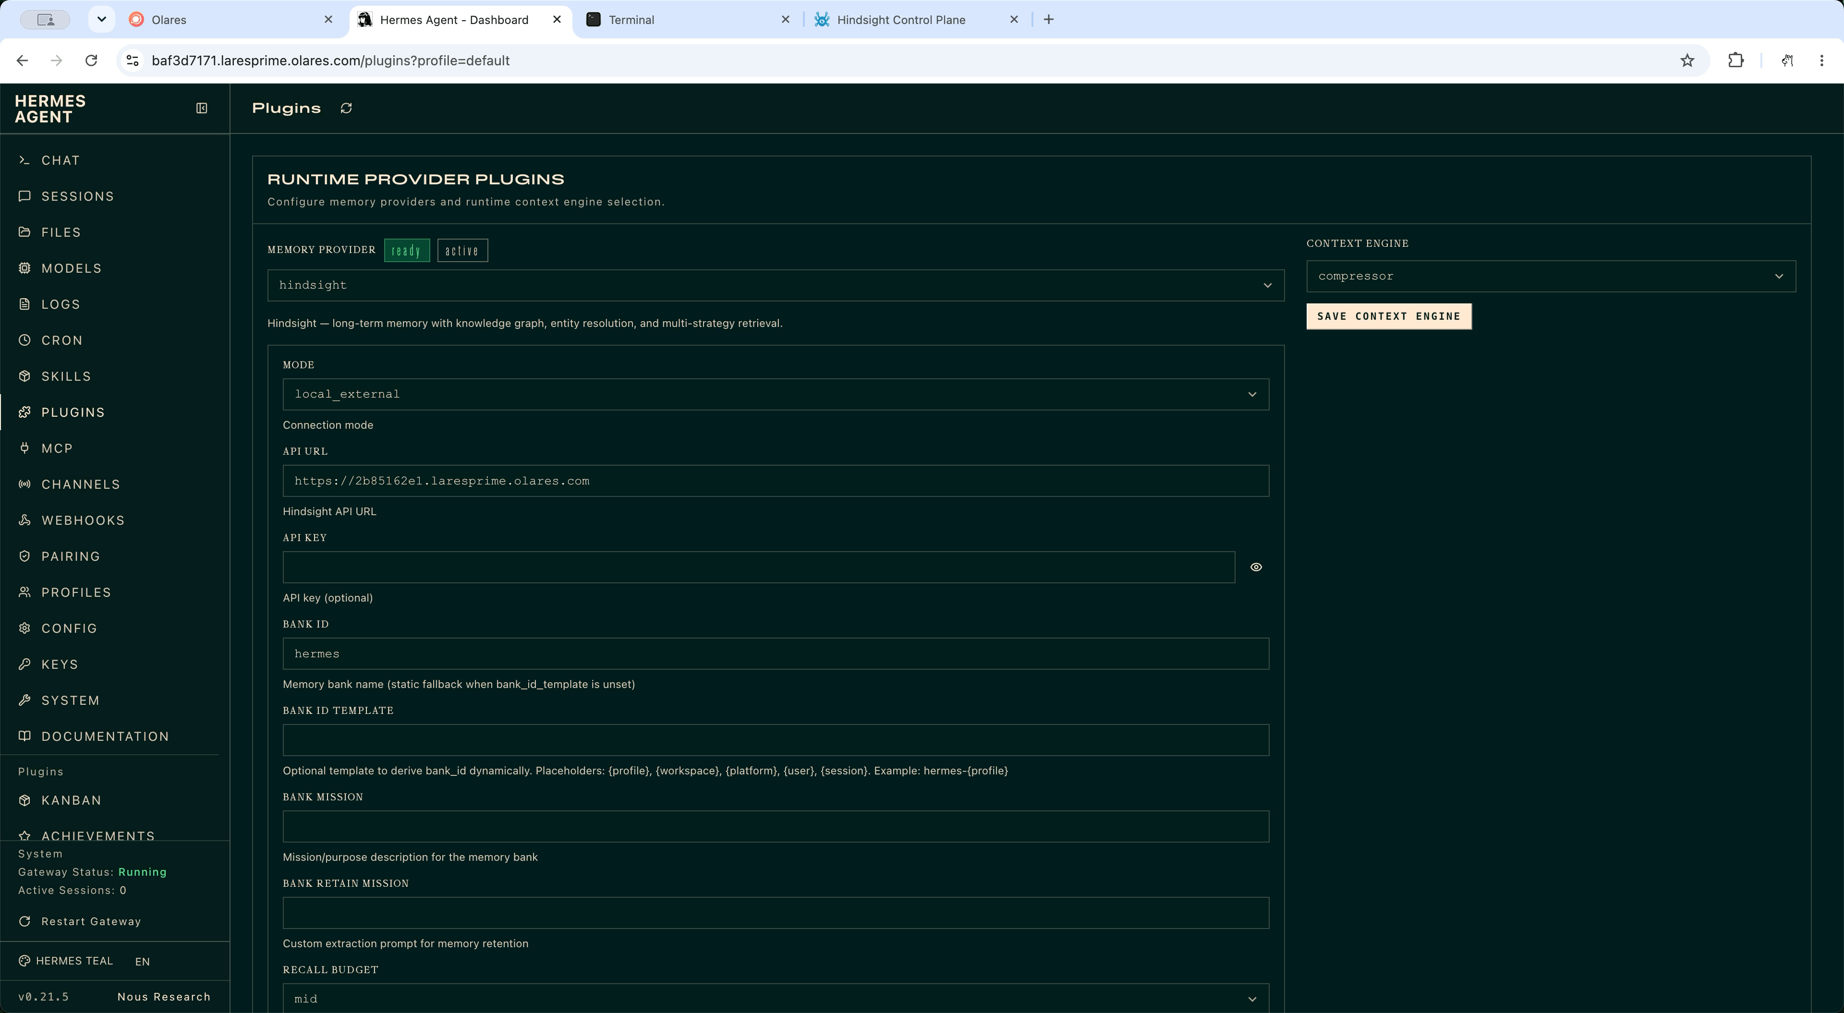Open the Recall Budget mid dropdown
1844x1013 pixels.
click(775, 998)
